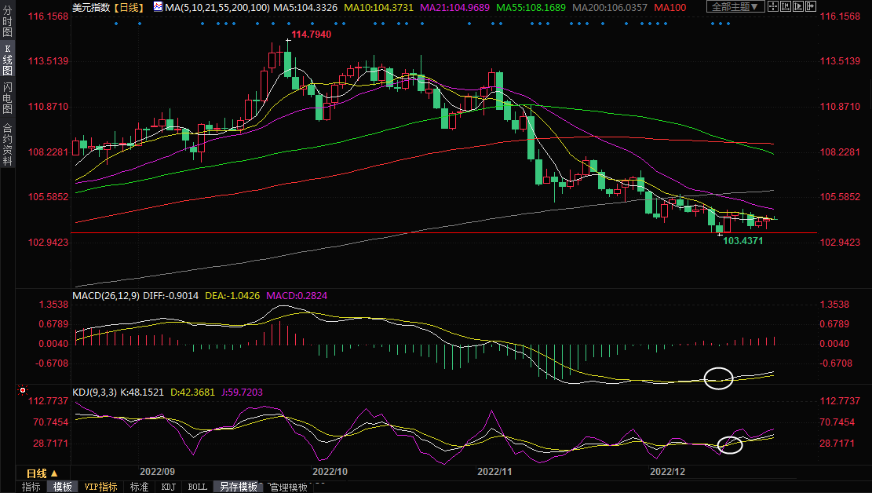Select the 指标 bottom tab
Image resolution: width=872 pixels, height=493 pixels.
[x=31, y=487]
